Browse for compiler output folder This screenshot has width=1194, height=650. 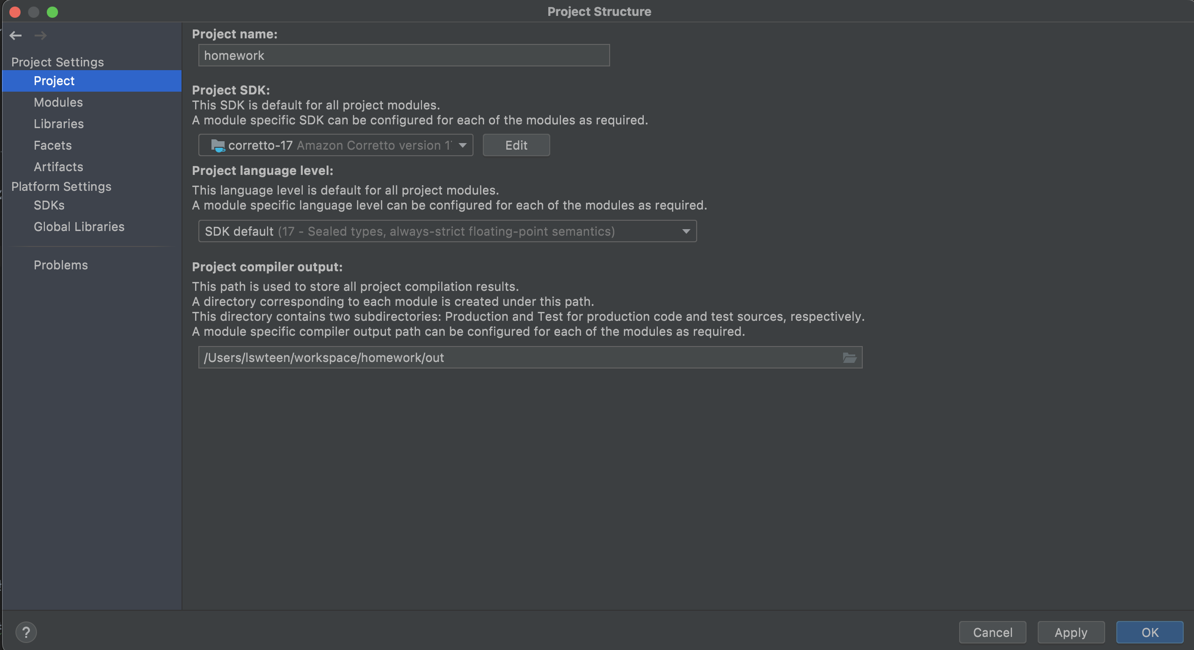click(x=849, y=358)
